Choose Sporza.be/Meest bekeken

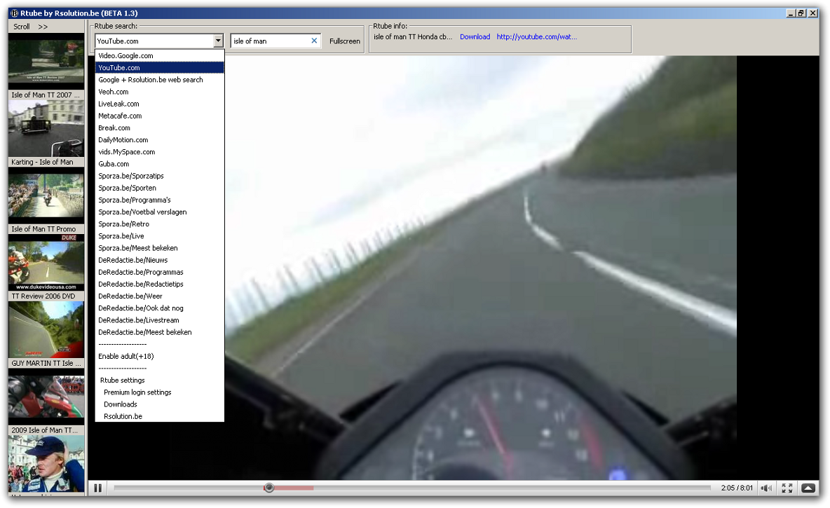click(x=159, y=248)
